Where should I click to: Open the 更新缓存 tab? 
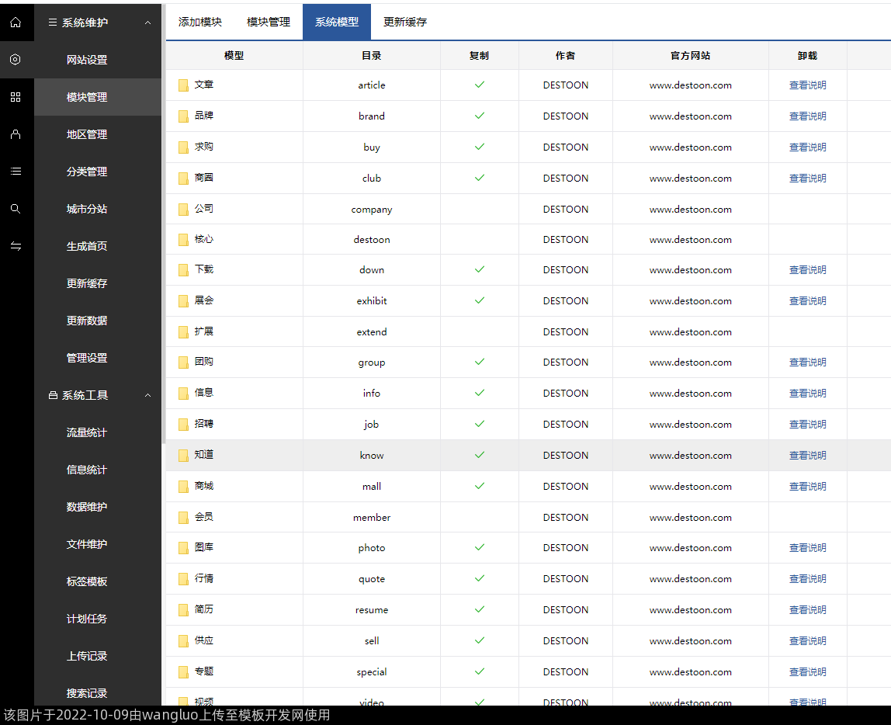coord(405,22)
